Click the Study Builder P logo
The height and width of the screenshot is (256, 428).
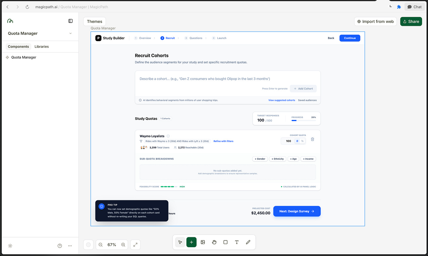coord(98,38)
